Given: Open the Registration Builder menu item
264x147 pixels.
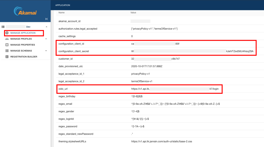Looking at the screenshot, I should click(24, 57).
